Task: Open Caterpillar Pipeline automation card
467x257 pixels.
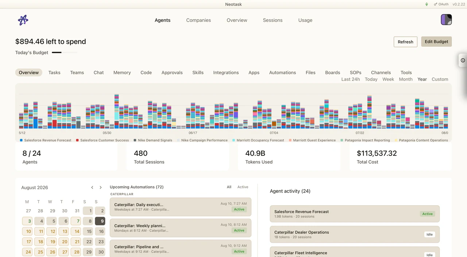Action: click(x=181, y=249)
